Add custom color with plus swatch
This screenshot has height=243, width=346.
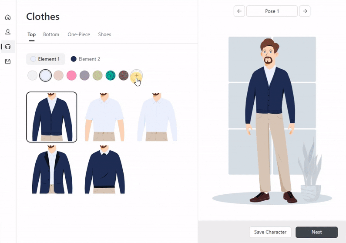137,75
